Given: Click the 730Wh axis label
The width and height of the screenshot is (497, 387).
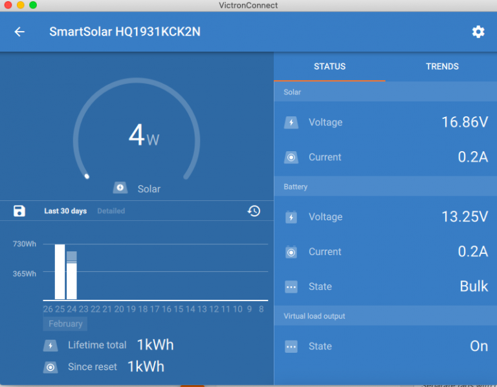Looking at the screenshot, I should [x=25, y=244].
